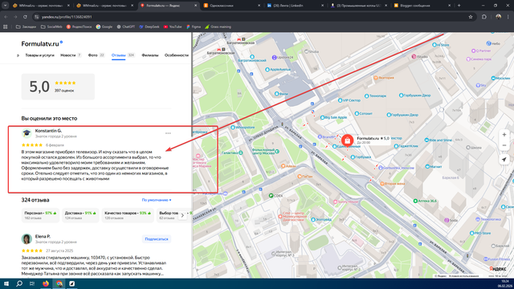Subscribe to Elena P. with Подписаться
Image resolution: width=514 pixels, height=289 pixels.
click(157, 239)
